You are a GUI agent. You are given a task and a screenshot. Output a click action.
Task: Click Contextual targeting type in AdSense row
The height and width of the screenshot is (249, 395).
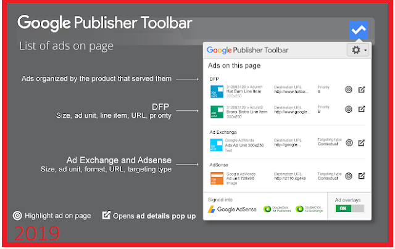point(328,178)
